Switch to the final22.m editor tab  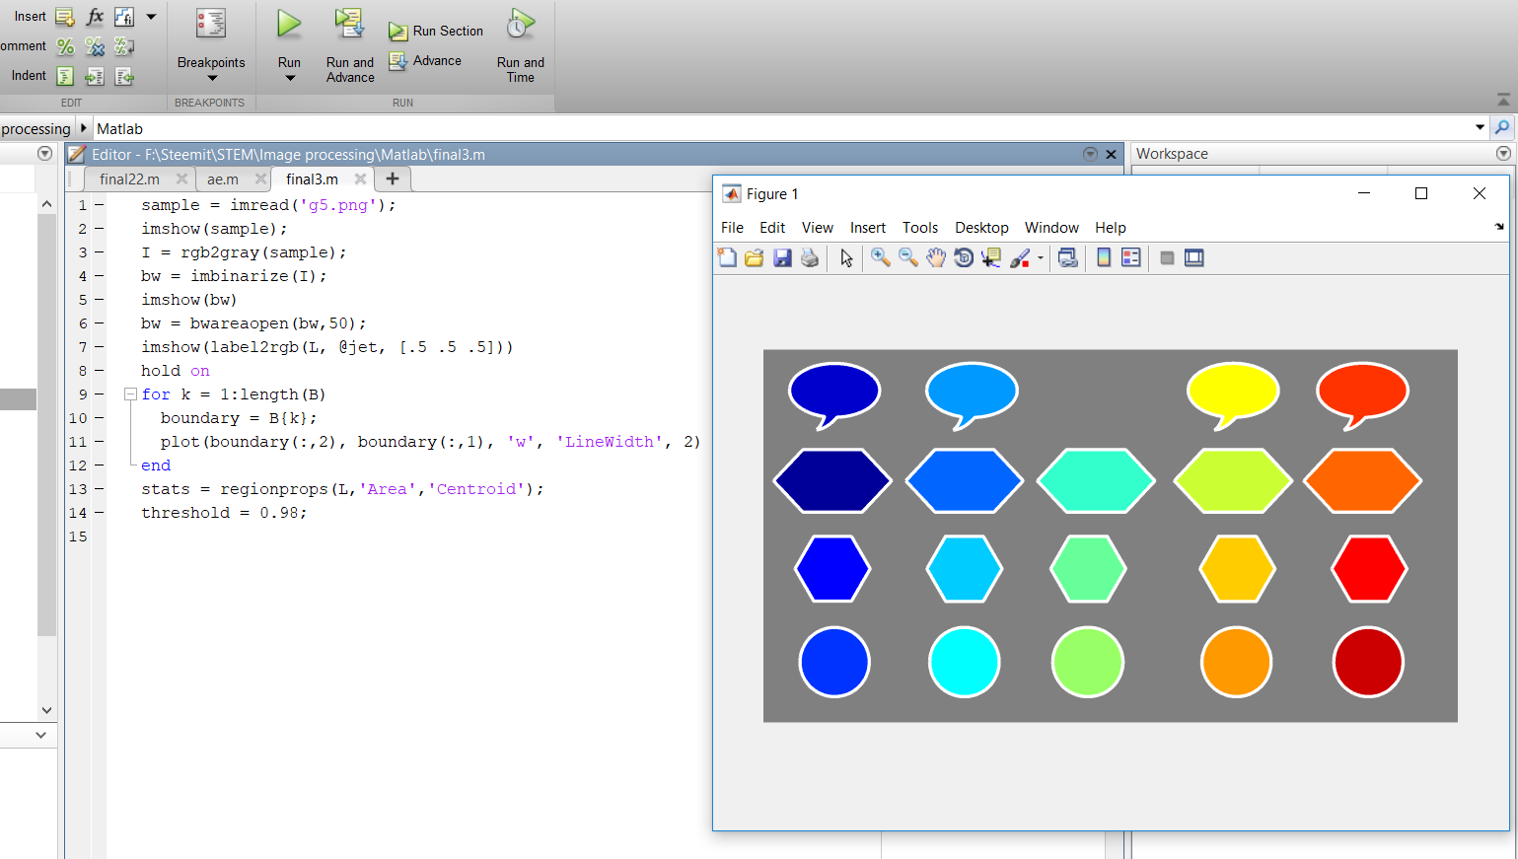pos(129,179)
